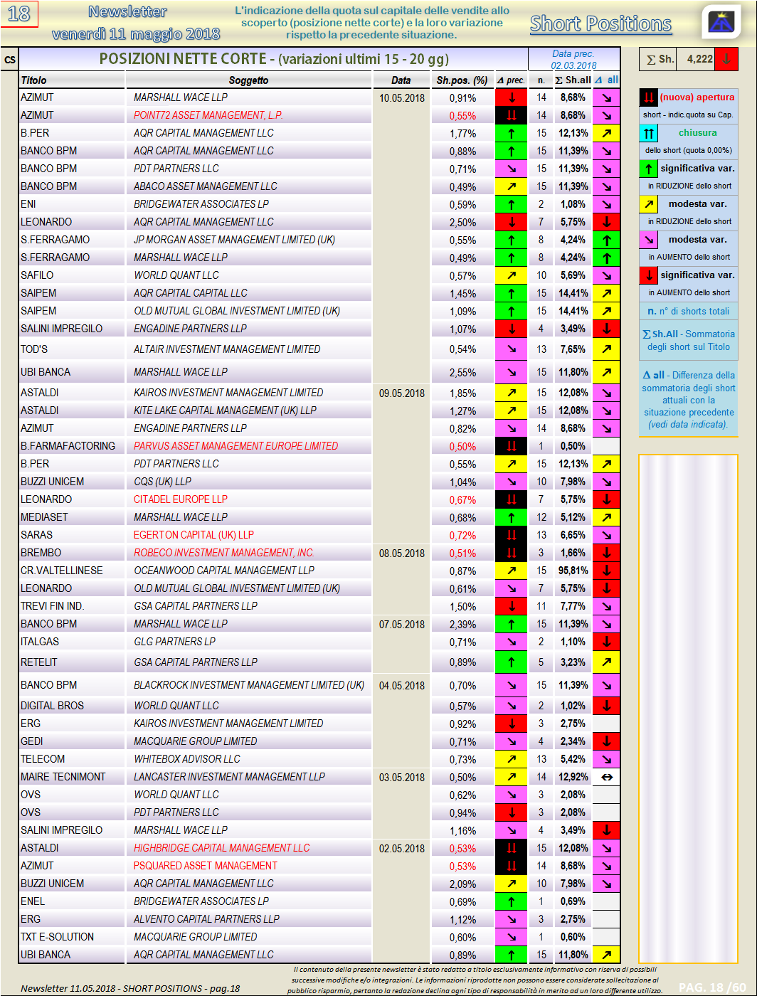Click the date '03.05.2018'
Viewport: 757px width, 996px height.
click(x=402, y=777)
